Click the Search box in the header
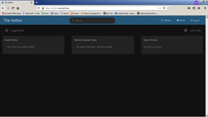208x117 pixels. coord(92,20)
